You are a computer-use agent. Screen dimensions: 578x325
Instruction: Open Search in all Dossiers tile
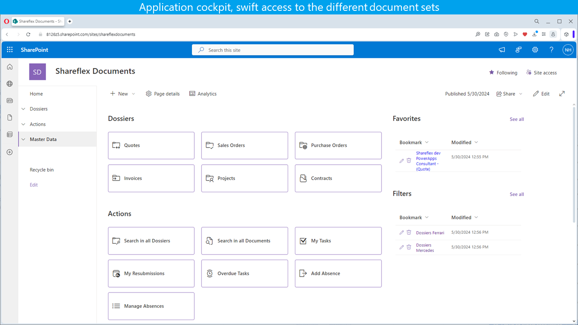[x=151, y=241]
